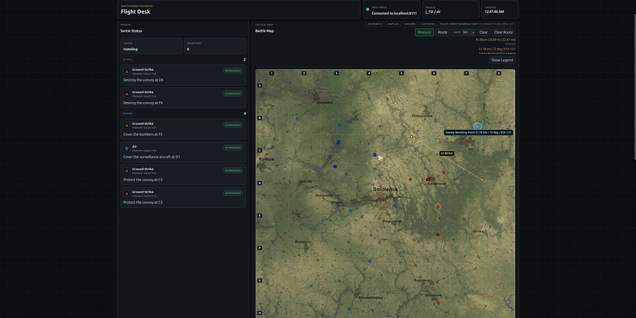Click blue aircraft icon near Rydnya
This screenshot has width=636, height=318.
[278, 155]
